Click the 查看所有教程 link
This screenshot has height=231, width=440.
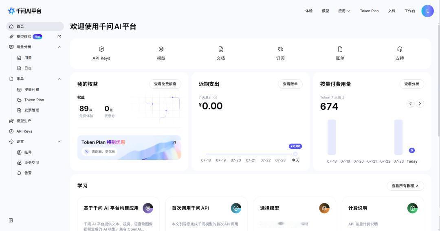(405, 186)
